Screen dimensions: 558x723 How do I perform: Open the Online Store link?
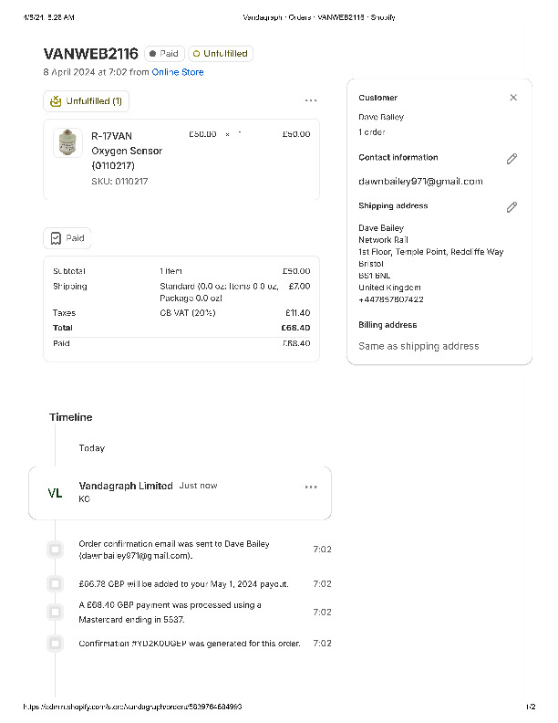178,72
